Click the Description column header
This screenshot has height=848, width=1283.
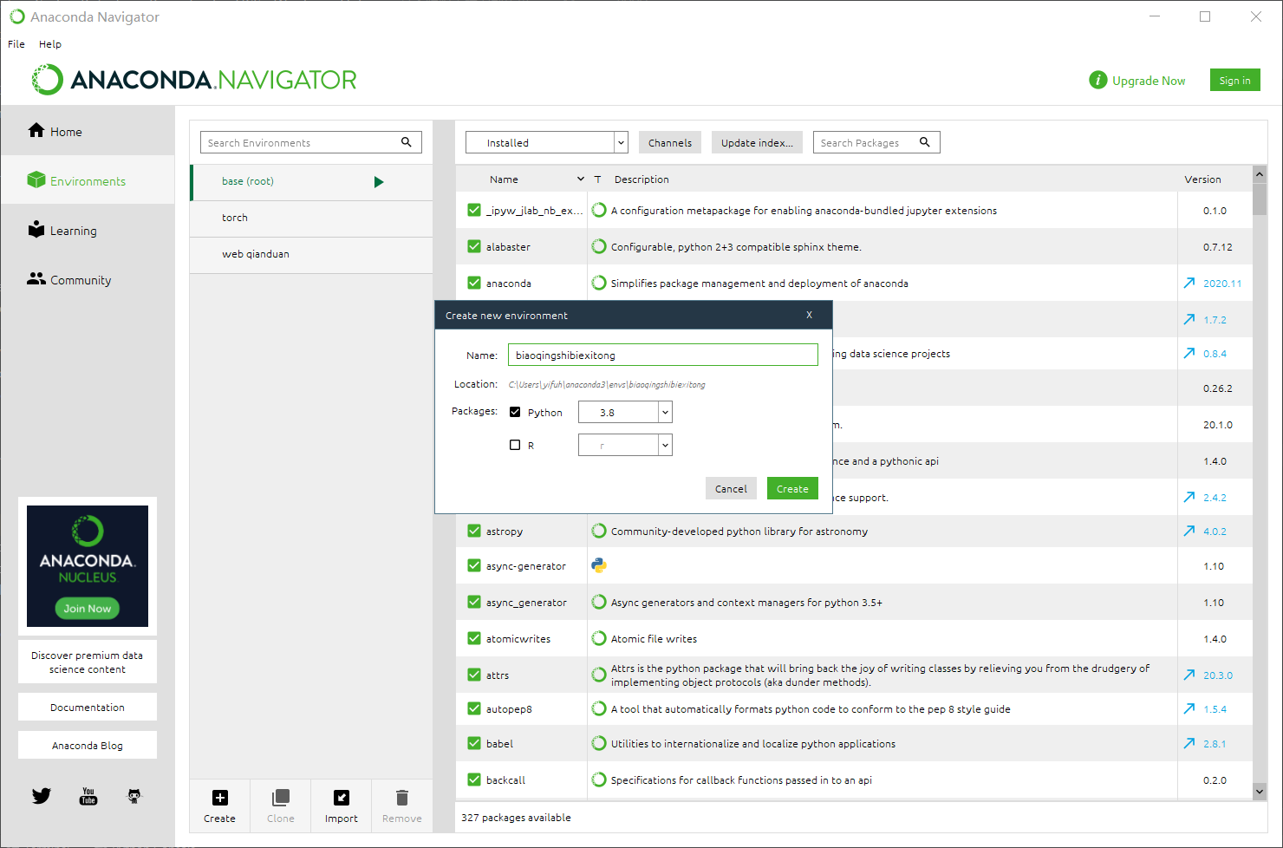pos(641,179)
